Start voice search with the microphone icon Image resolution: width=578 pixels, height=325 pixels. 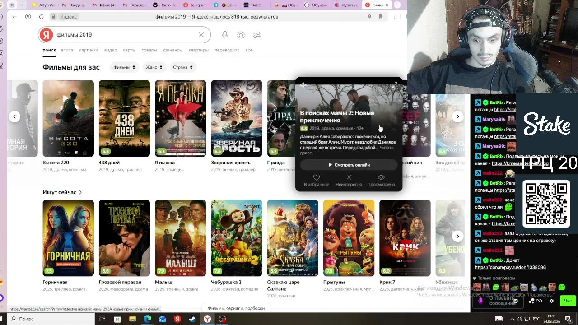click(225, 35)
